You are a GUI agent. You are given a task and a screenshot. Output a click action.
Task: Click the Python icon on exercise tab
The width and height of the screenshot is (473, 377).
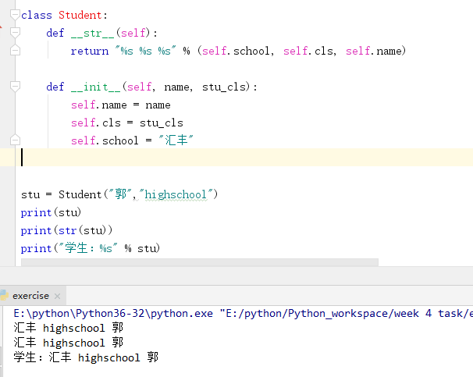point(4,295)
